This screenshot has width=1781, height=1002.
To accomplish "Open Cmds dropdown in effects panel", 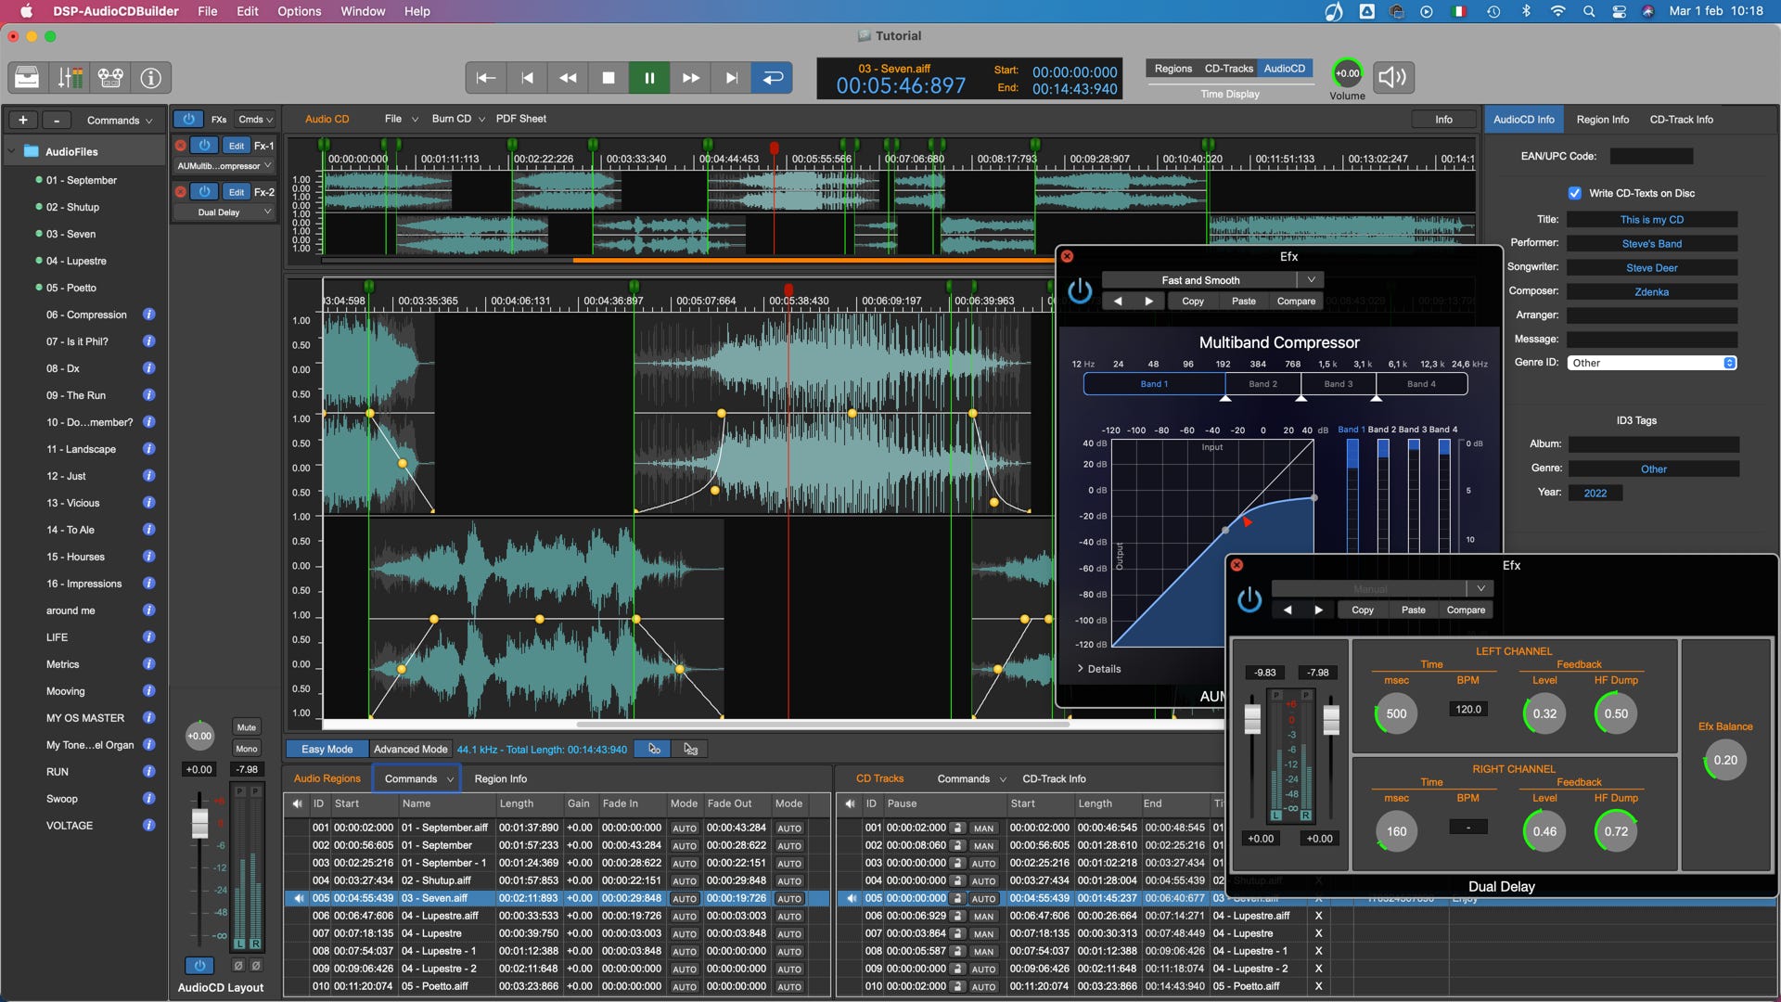I will coord(255,120).
